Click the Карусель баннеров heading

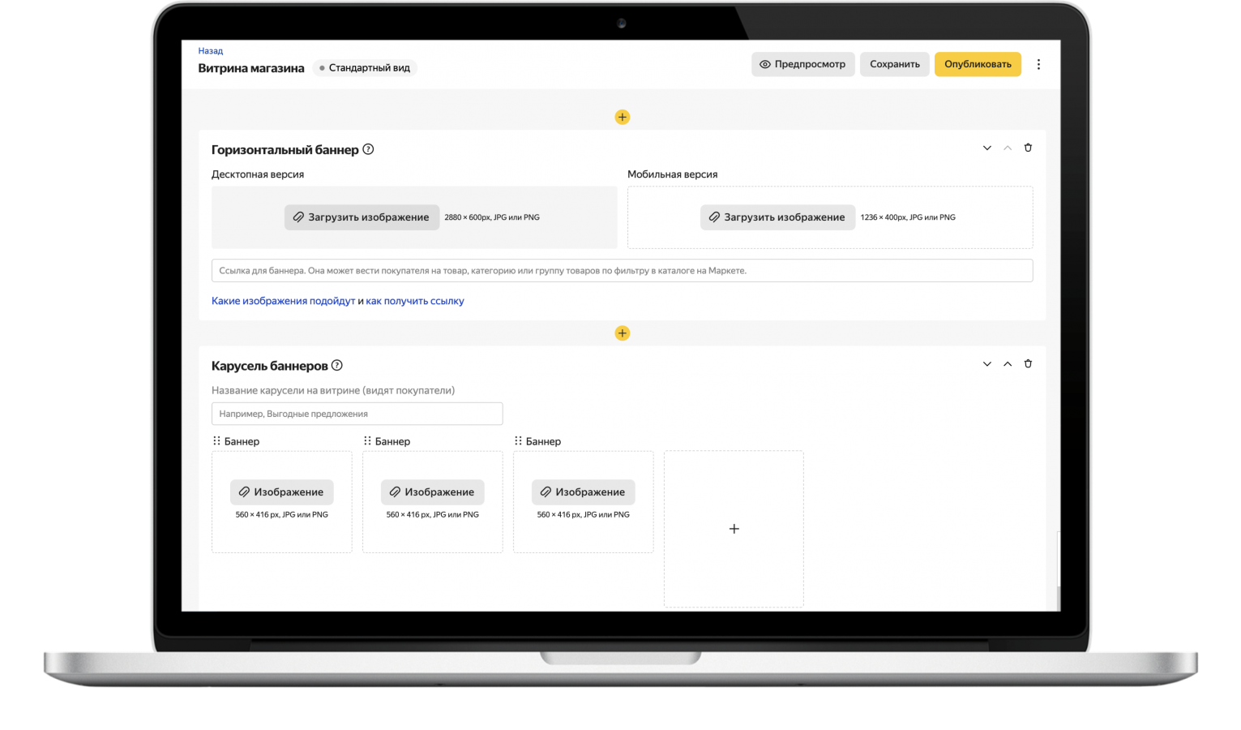269,366
